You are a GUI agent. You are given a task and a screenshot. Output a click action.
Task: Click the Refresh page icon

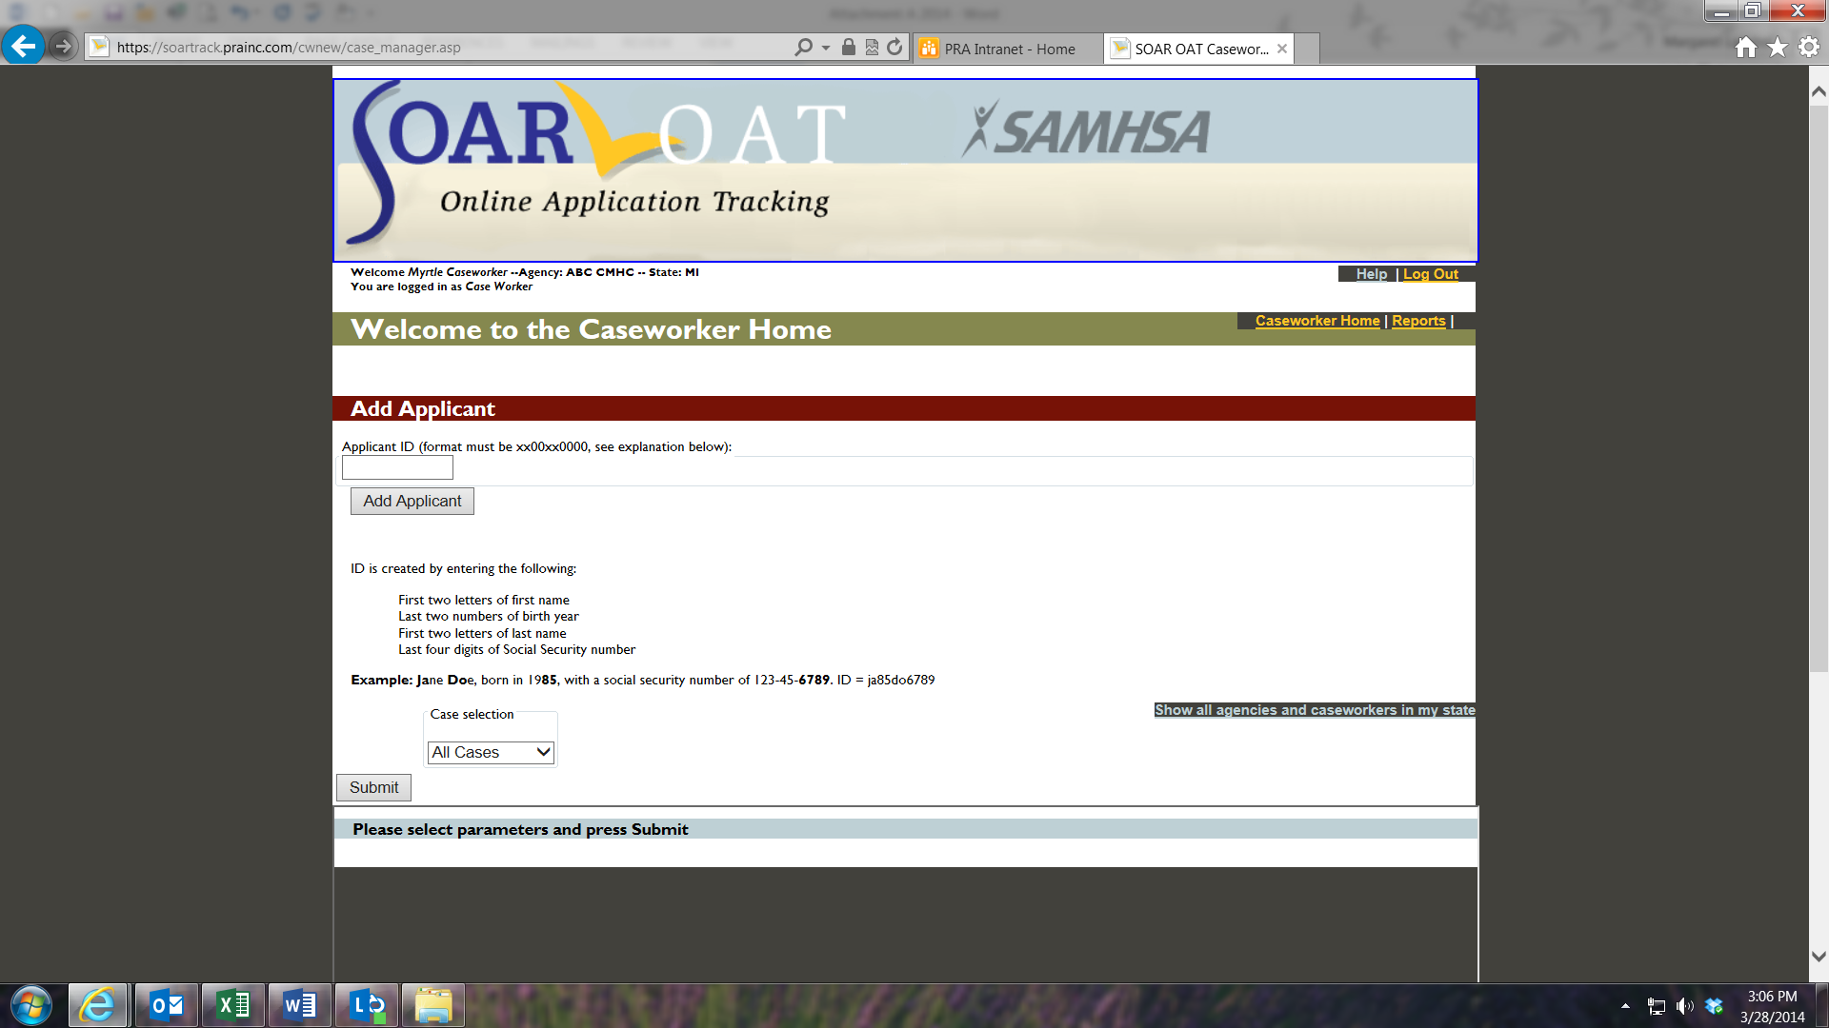click(x=894, y=47)
